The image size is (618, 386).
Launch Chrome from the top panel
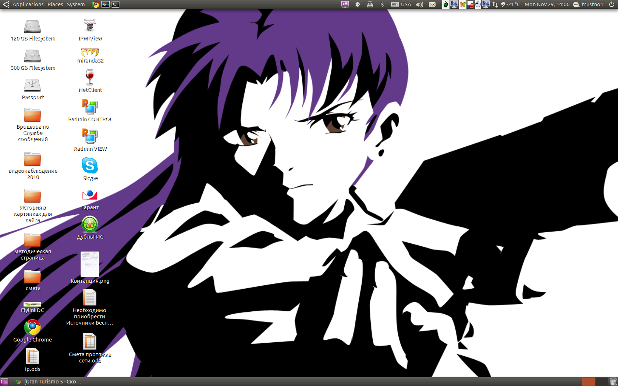[x=96, y=4]
